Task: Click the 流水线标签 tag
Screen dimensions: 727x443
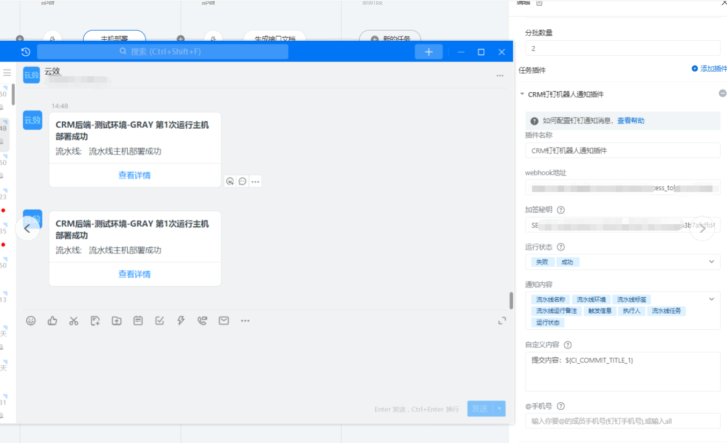Action: (x=631, y=299)
